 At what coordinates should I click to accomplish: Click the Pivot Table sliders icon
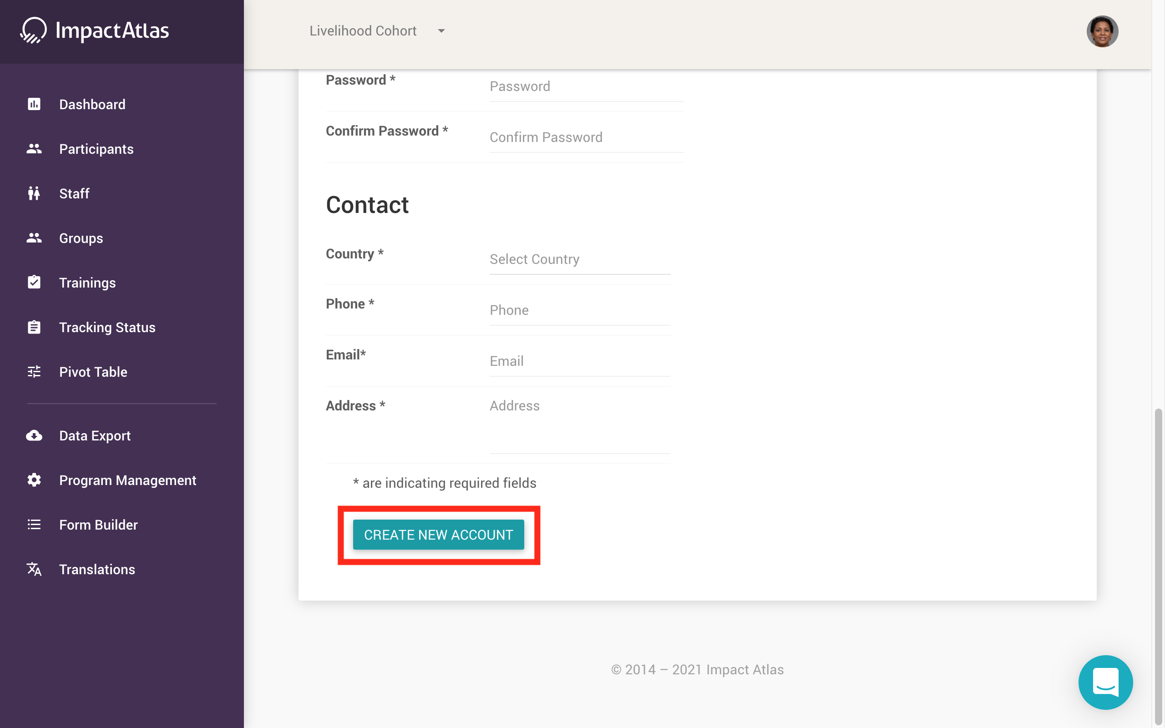[x=34, y=372]
